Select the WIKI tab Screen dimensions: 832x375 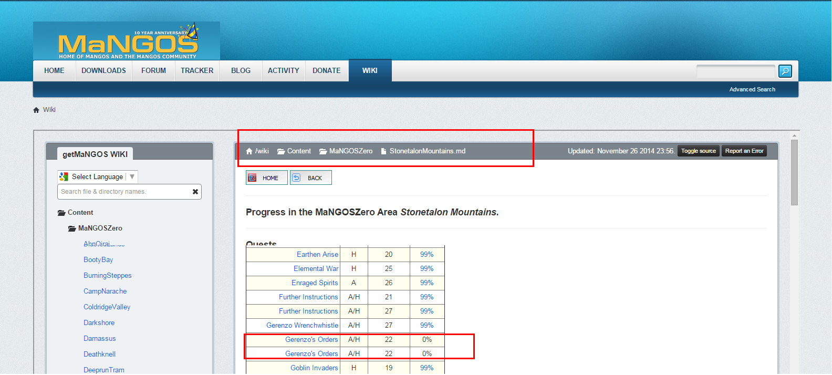click(370, 70)
